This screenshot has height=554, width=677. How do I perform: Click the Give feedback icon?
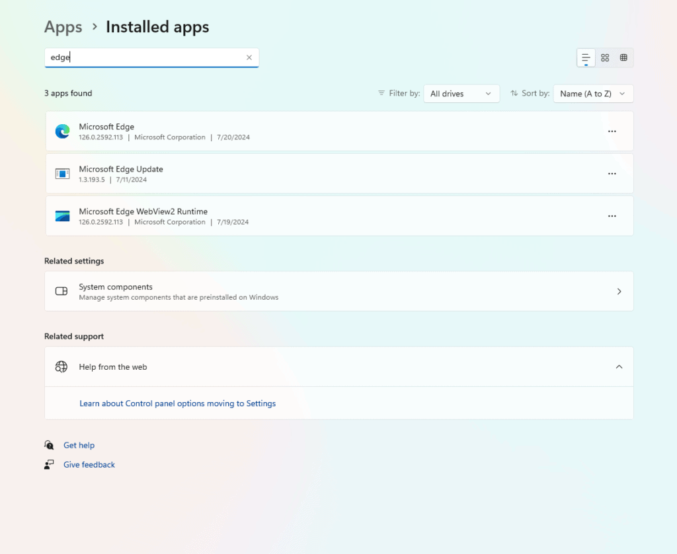[49, 464]
